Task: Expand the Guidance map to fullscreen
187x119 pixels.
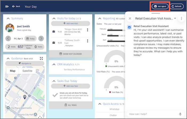Action: (41, 58)
